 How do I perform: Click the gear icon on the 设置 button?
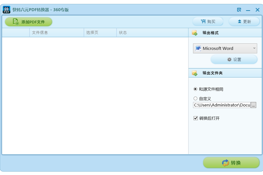[229, 60]
